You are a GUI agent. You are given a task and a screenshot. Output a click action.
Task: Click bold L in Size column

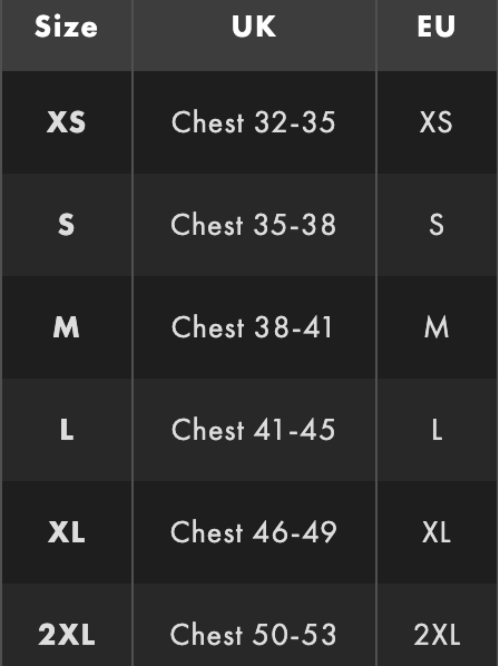point(67,430)
